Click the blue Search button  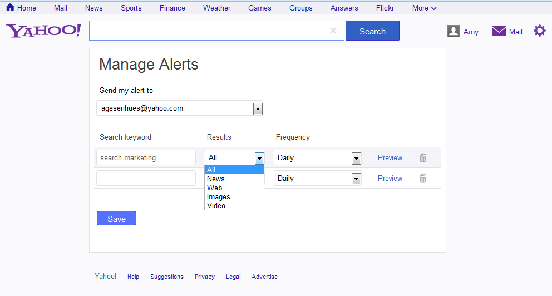point(372,31)
